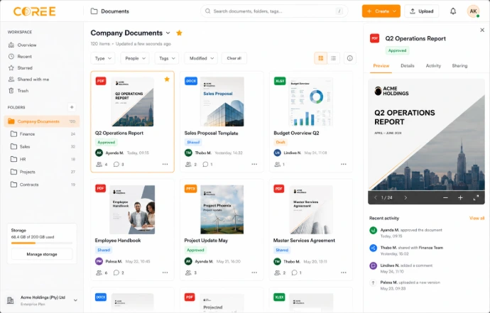Click the Upload button

pos(422,11)
